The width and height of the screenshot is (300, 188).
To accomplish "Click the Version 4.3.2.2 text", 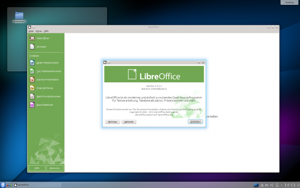I will tap(154, 86).
